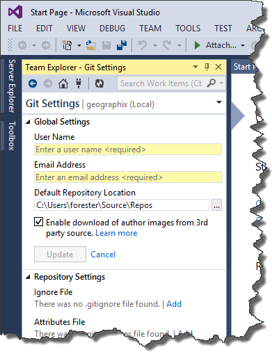Add a .gitignore file via Add link
The image size is (272, 352).
[x=174, y=304]
